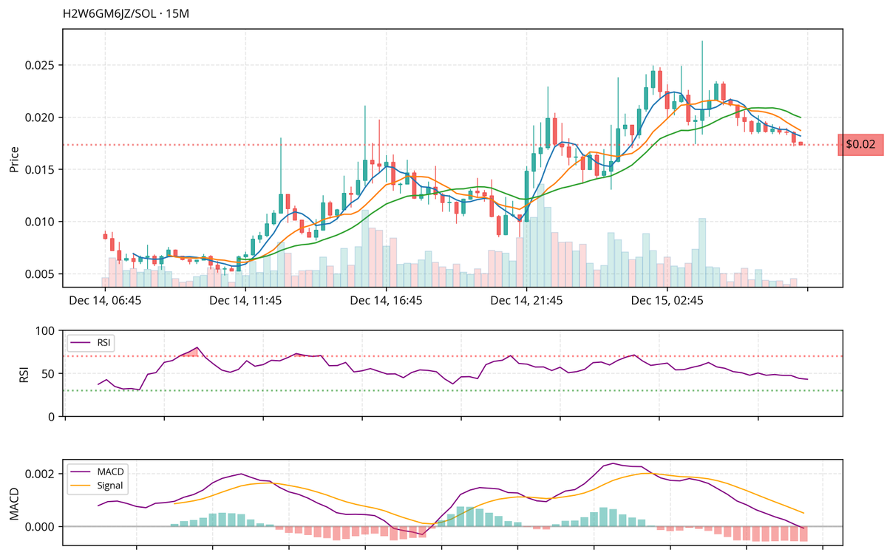This screenshot has height=558, width=887.
Task: Click the 0.015 price axis value
Action: [41, 170]
